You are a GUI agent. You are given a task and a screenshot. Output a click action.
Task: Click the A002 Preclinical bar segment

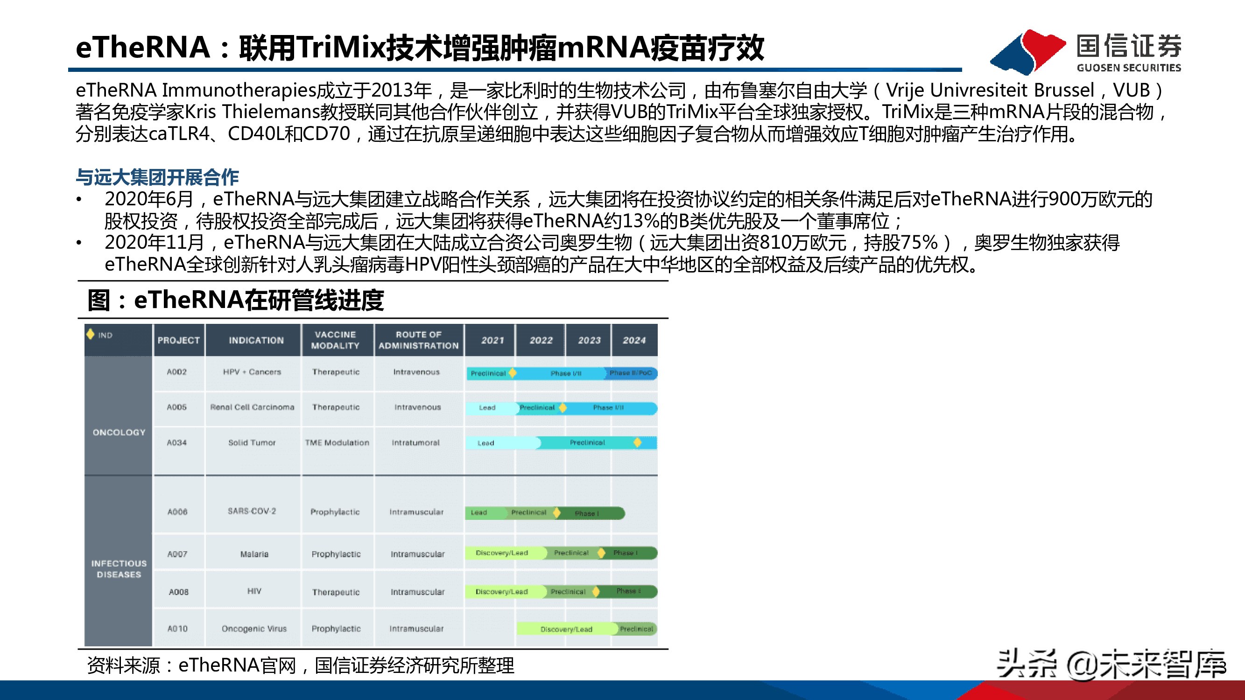[488, 373]
